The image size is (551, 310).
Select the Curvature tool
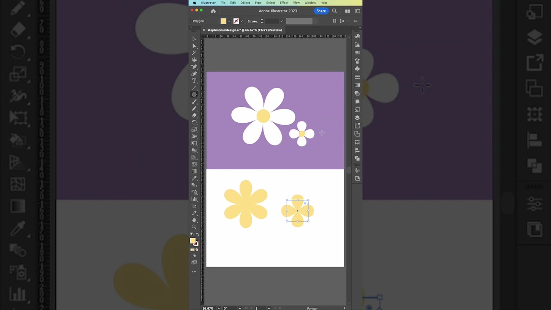pyautogui.click(x=194, y=74)
